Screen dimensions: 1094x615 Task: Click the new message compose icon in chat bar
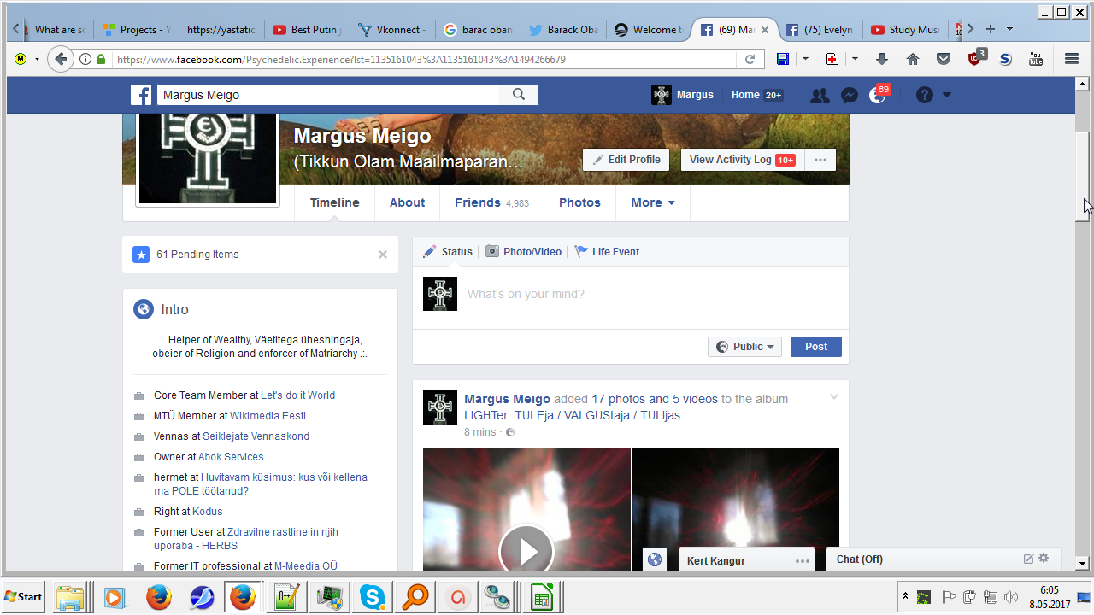click(x=1028, y=559)
